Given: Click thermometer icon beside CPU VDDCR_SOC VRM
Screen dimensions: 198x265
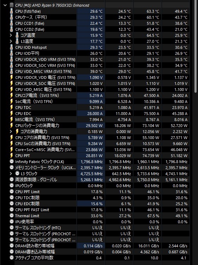Looking at the screenshot, I should point(11,65).
